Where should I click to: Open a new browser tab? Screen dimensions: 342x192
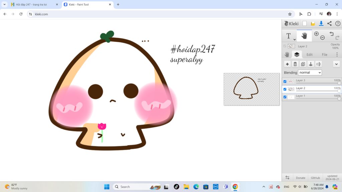118,4
